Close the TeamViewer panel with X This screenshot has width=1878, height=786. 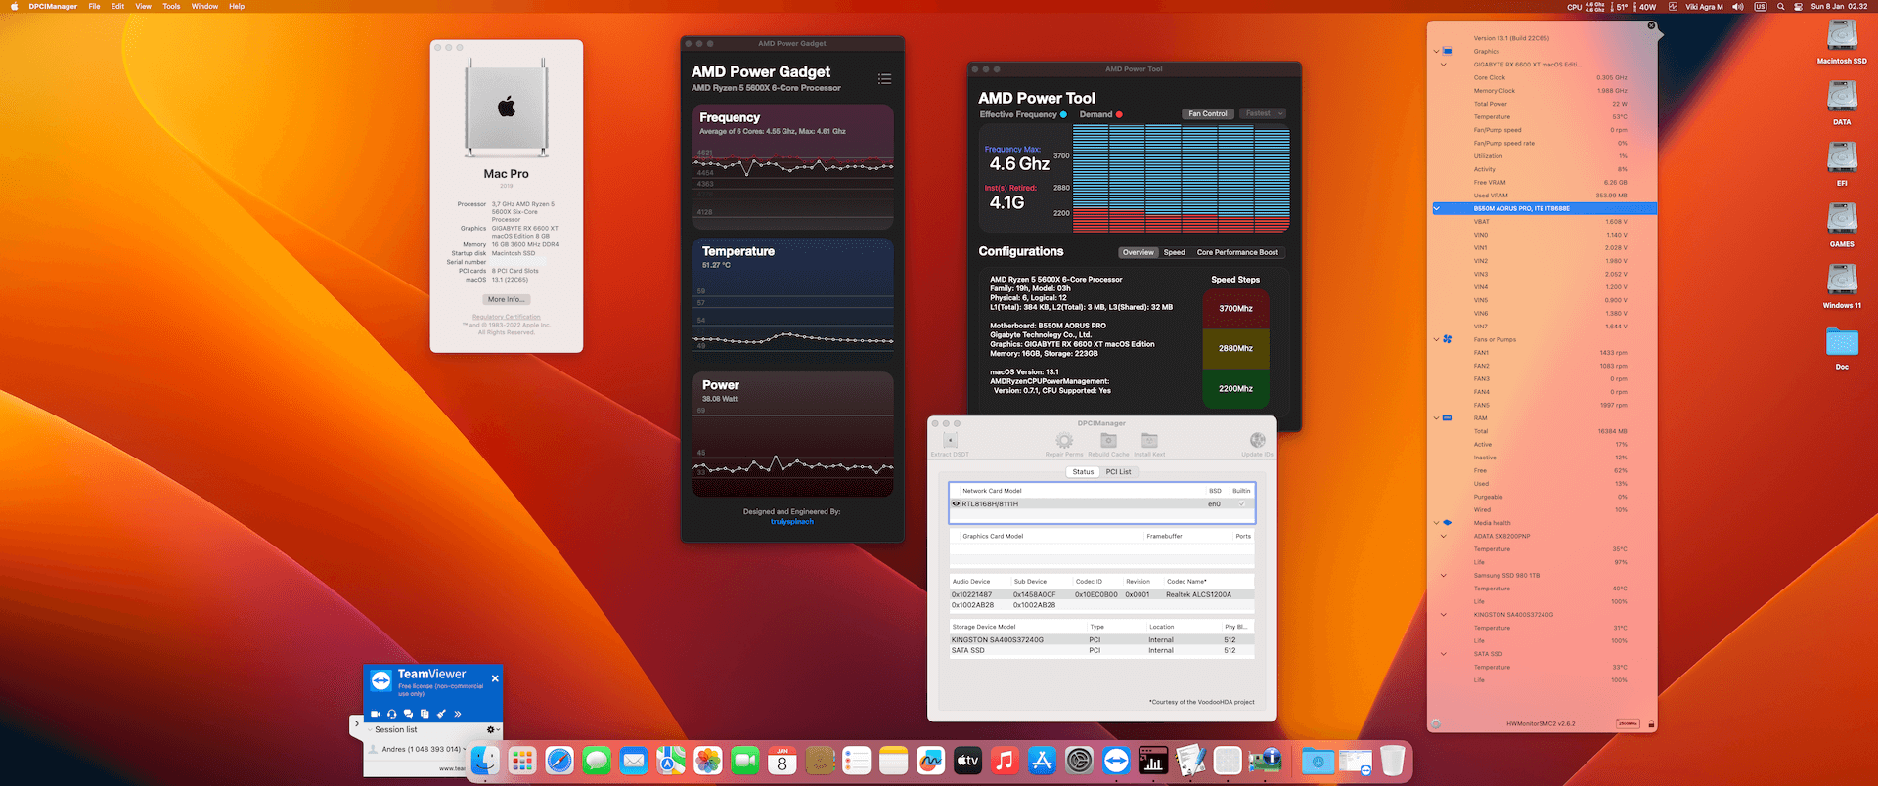pyautogui.click(x=495, y=678)
